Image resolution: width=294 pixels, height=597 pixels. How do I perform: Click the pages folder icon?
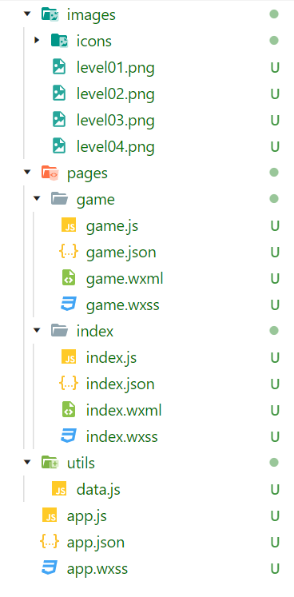coord(50,173)
